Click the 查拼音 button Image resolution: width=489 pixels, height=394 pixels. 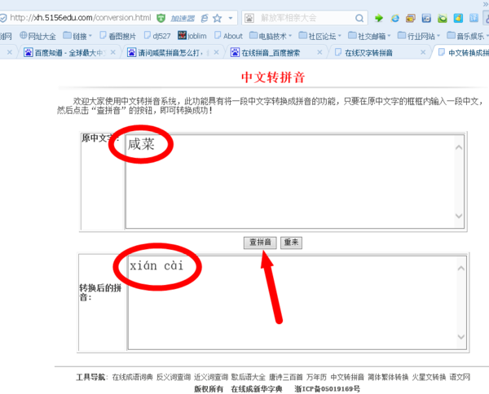[260, 243]
